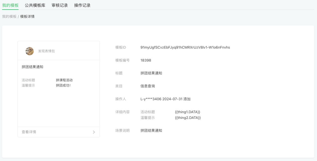
Task: Open the 审核记录 tab
Action: [x=60, y=5]
